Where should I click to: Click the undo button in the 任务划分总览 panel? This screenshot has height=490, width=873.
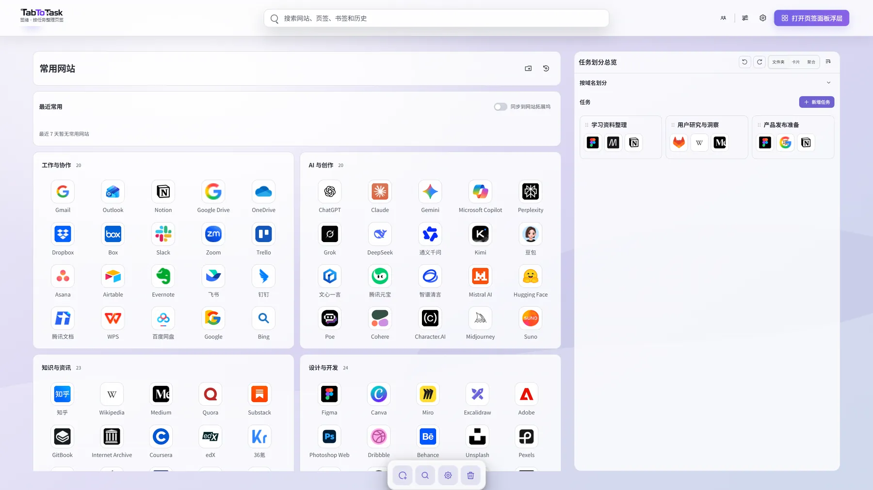click(x=744, y=62)
